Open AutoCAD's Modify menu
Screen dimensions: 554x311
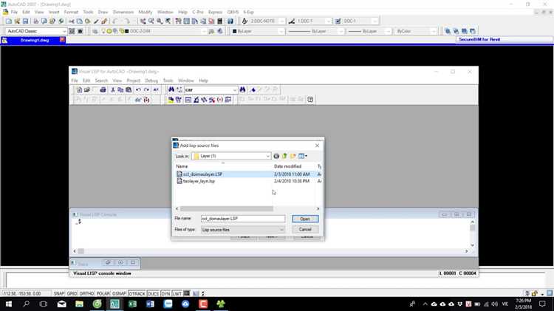146,12
